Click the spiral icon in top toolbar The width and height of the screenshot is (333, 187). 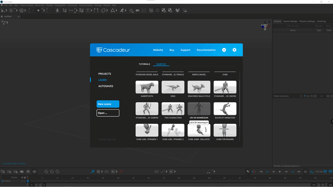click(151, 10)
